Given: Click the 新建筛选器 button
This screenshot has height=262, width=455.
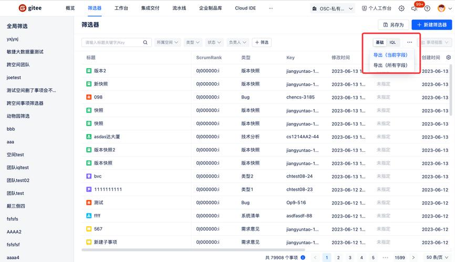Looking at the screenshot, I should point(432,25).
